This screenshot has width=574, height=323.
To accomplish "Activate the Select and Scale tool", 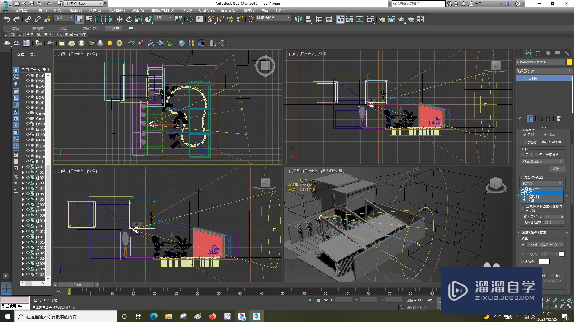I will pos(138,19).
